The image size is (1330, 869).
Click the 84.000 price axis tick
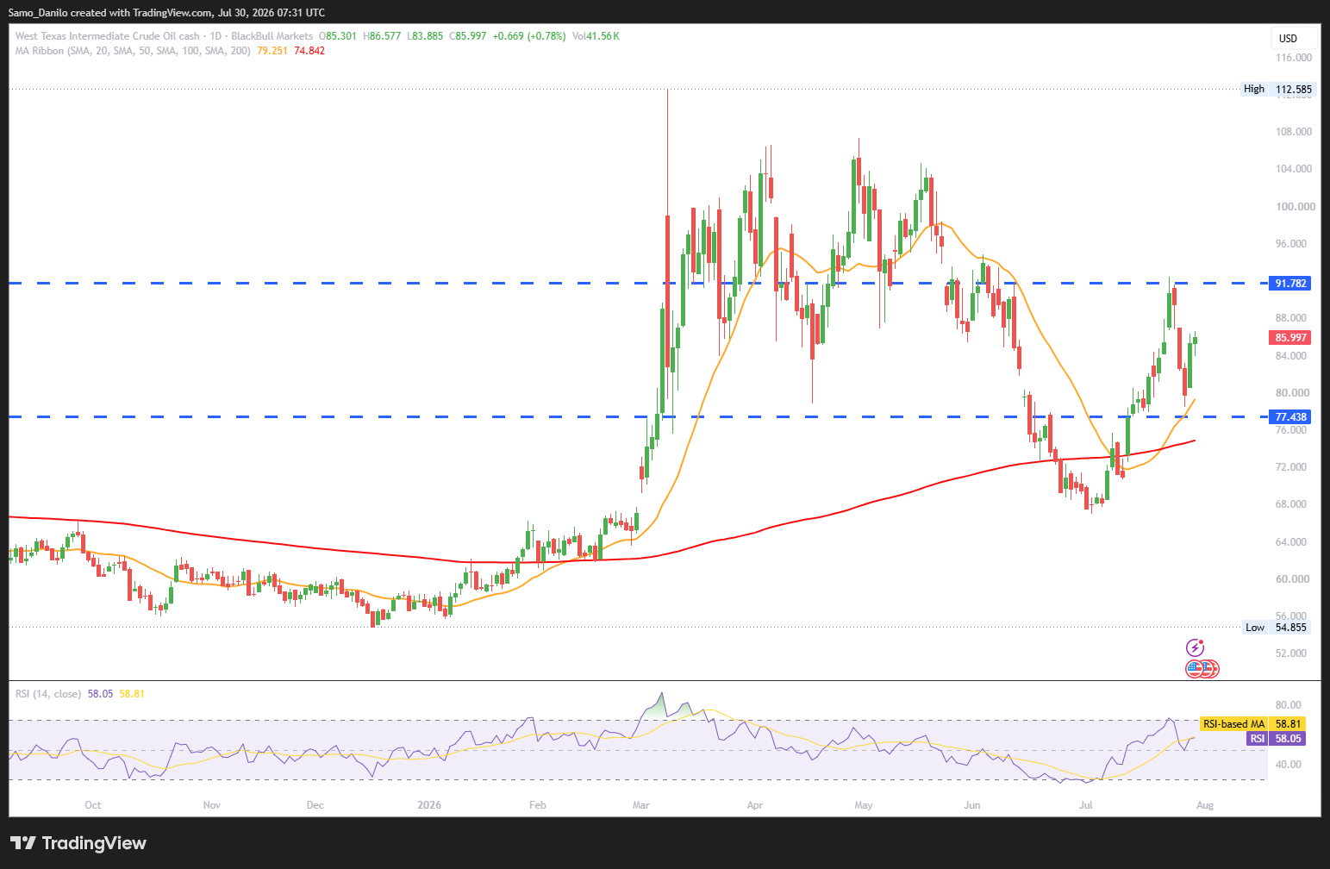(1291, 356)
